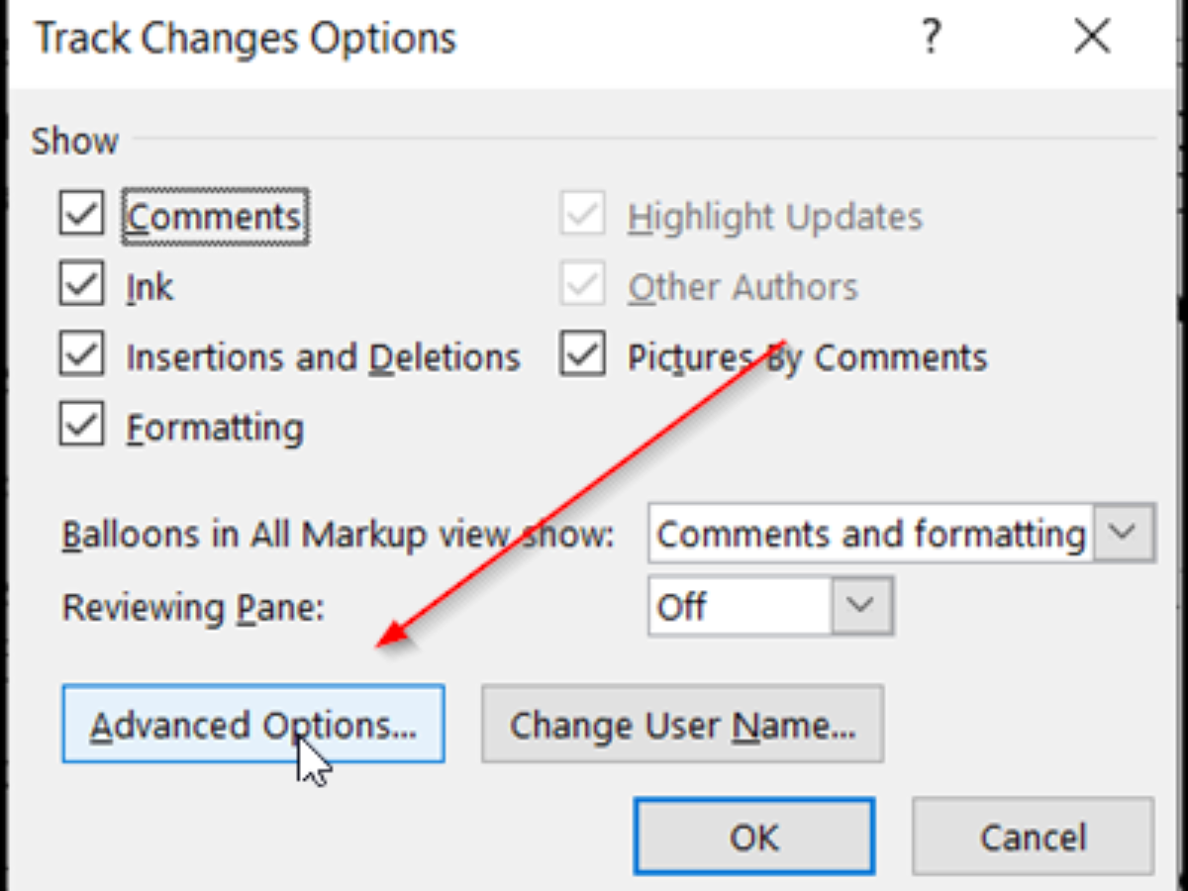
Task: Click the 'Reviewing Pane' label text
Action: (194, 607)
